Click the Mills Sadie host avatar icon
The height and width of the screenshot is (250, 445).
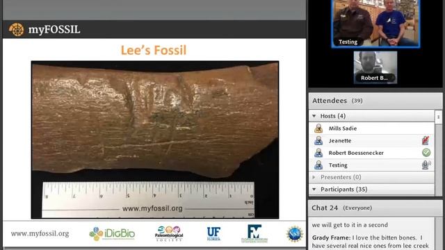point(318,128)
